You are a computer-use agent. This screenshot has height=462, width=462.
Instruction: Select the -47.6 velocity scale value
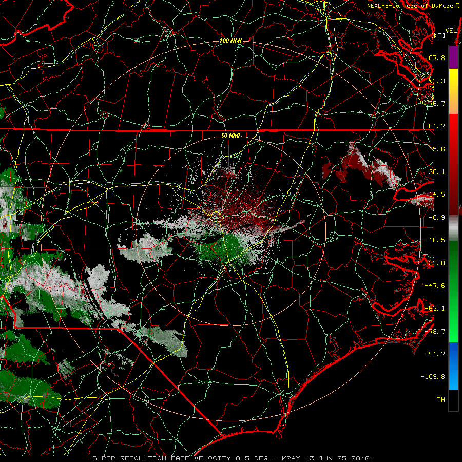coord(435,286)
